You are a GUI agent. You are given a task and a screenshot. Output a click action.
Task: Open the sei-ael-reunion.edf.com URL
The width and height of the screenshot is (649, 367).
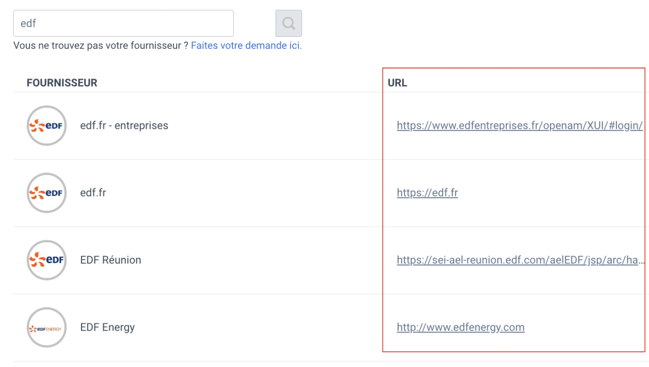(521, 260)
